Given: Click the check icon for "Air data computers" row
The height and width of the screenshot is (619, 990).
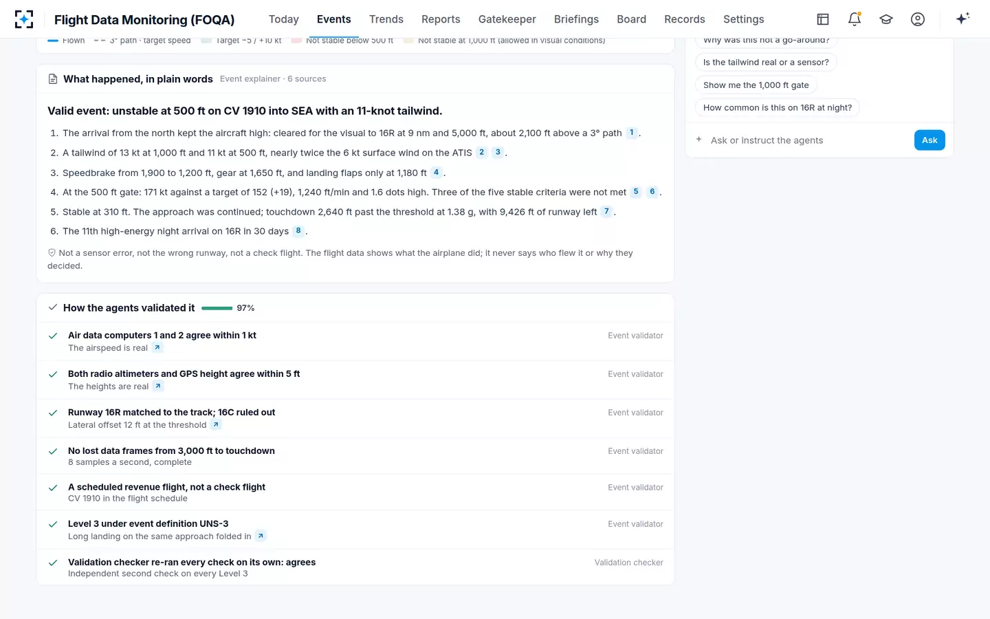Looking at the screenshot, I should tap(53, 336).
